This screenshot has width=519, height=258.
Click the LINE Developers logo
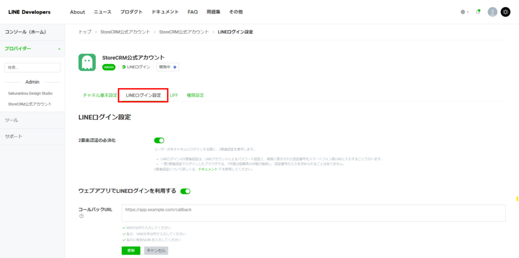(29, 12)
